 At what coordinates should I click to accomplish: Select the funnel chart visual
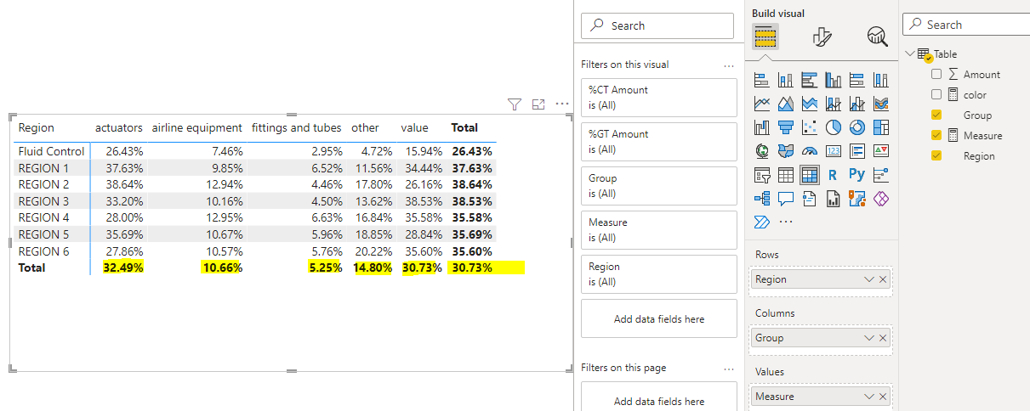786,127
